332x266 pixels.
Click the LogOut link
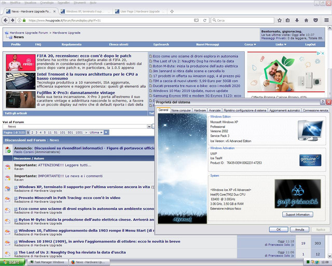click(x=310, y=44)
